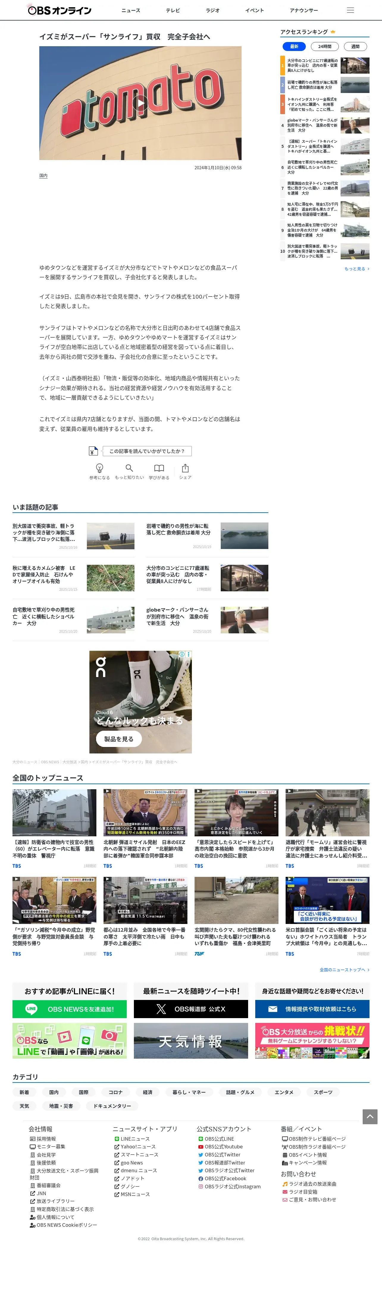Click the 国内 tag under the article
Image resolution: width=382 pixels, height=1312 pixels.
click(x=43, y=176)
